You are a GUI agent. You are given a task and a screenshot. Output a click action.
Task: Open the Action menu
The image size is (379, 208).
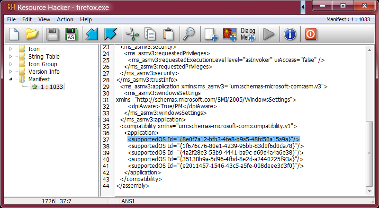click(x=65, y=19)
